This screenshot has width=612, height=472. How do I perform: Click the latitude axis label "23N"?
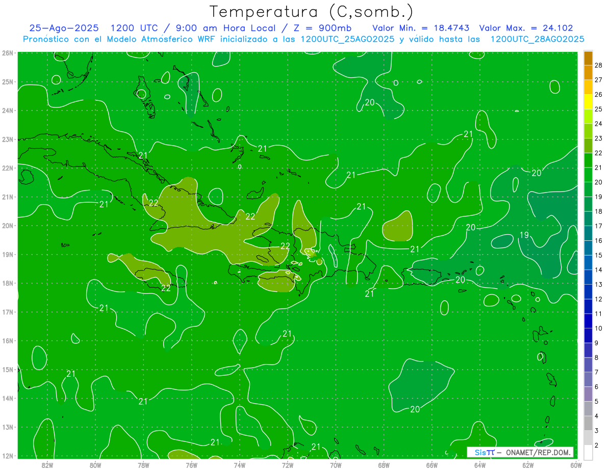pyautogui.click(x=8, y=139)
